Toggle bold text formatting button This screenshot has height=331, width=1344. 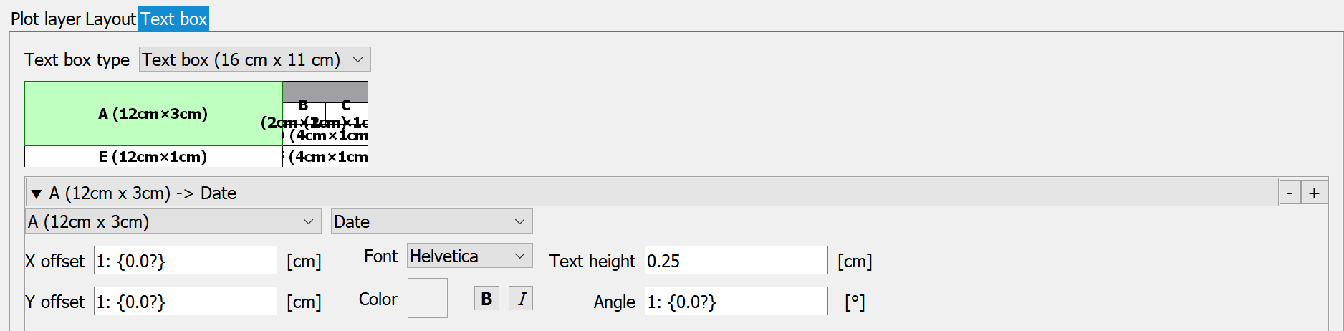pyautogui.click(x=486, y=298)
